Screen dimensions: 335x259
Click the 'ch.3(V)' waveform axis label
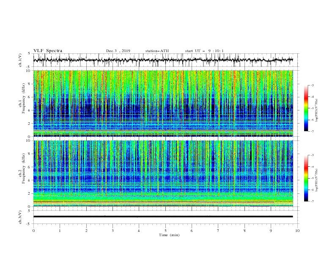tap(20, 217)
